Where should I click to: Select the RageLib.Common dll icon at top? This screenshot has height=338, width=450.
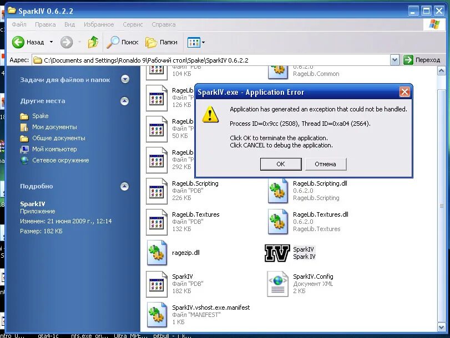click(277, 72)
